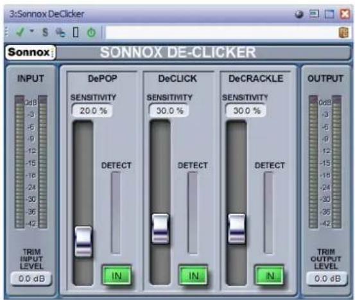Toggle the DePOP IN button
The height and width of the screenshot is (300, 355).
[117, 276]
